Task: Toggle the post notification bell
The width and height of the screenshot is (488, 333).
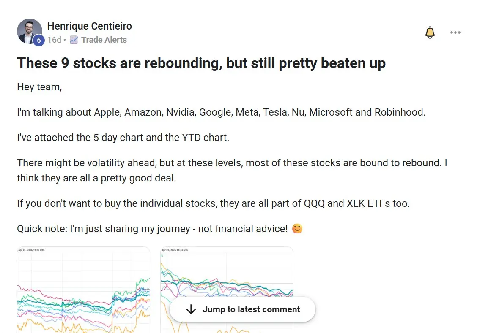Action: (x=430, y=32)
